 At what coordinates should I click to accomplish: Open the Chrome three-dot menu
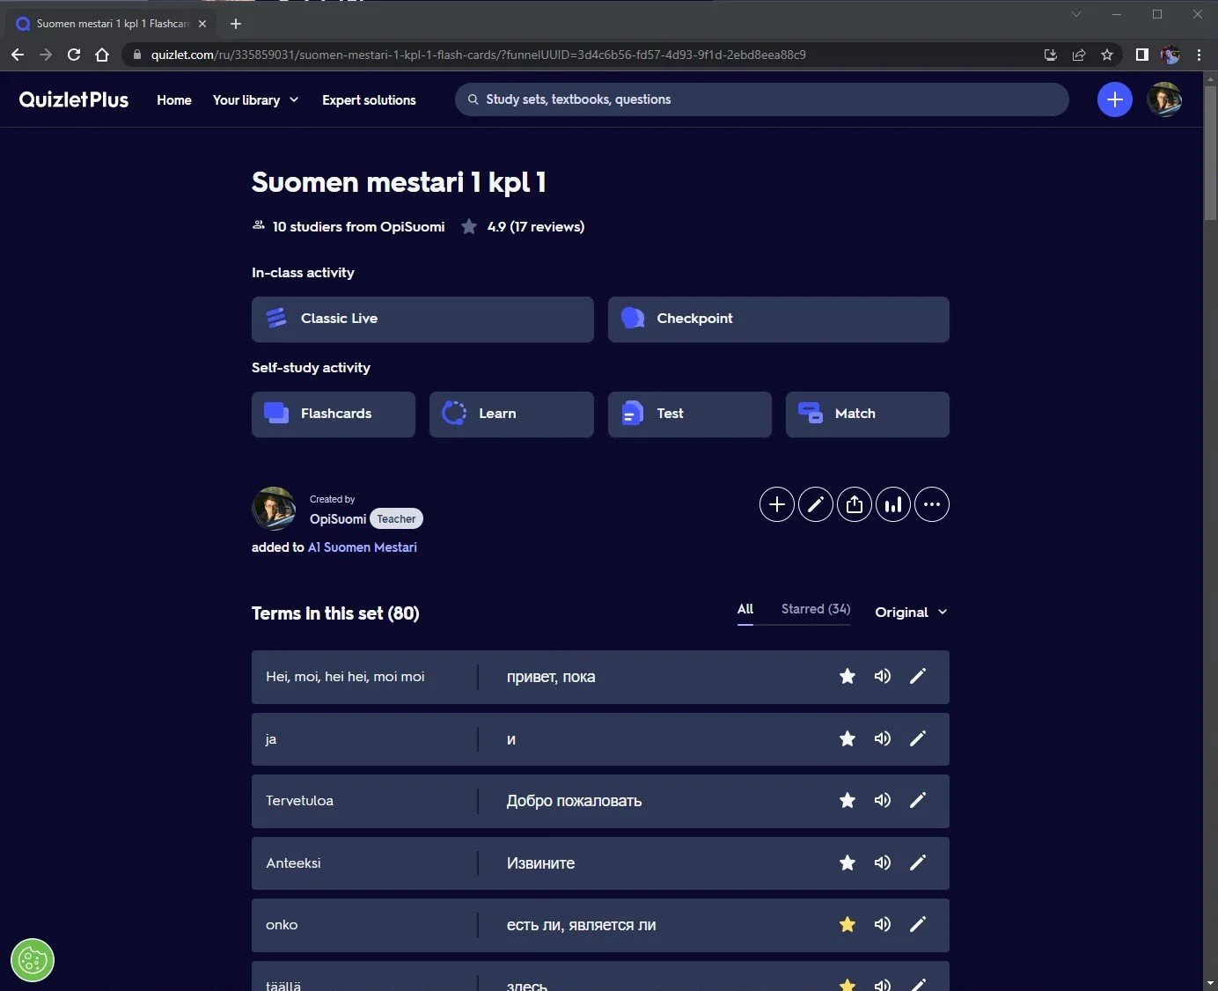[x=1199, y=55]
